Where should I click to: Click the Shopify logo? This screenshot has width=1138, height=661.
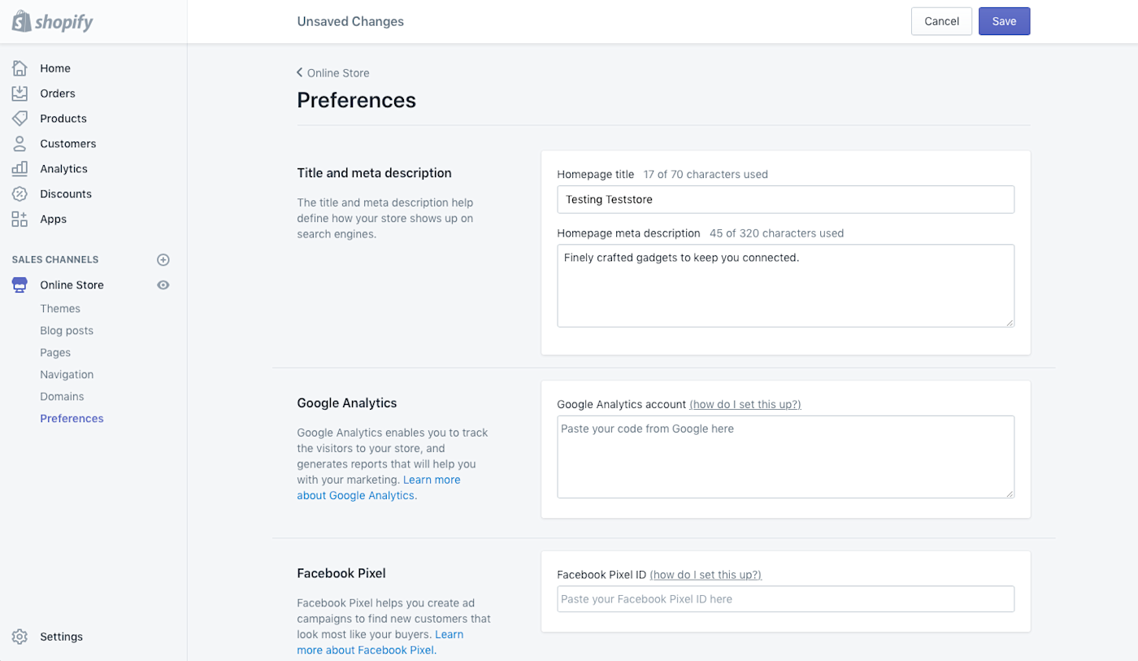pyautogui.click(x=53, y=22)
